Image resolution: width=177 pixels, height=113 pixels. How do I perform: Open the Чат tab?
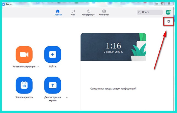click(73, 13)
